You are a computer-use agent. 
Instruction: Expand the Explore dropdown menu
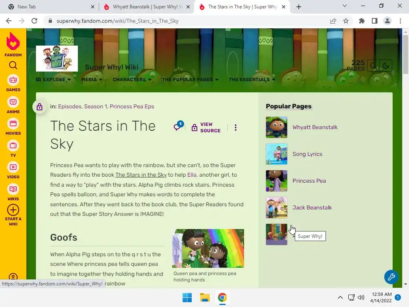pos(53,80)
